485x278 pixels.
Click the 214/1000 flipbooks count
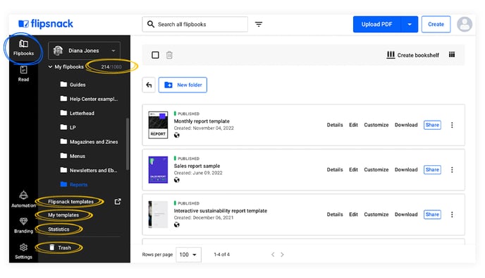pyautogui.click(x=111, y=67)
